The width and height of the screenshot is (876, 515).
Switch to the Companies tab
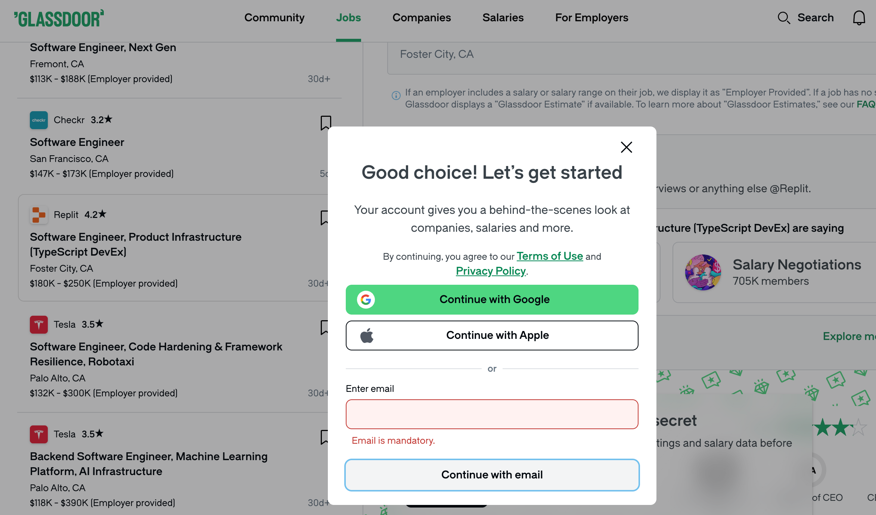pos(422,18)
